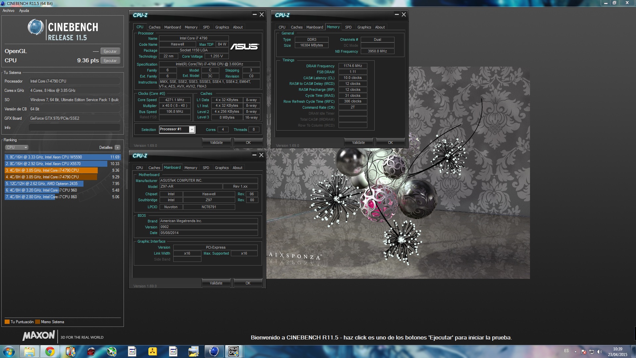Expand ranking details with Detalles arrow
The image size is (636, 358).
118,148
